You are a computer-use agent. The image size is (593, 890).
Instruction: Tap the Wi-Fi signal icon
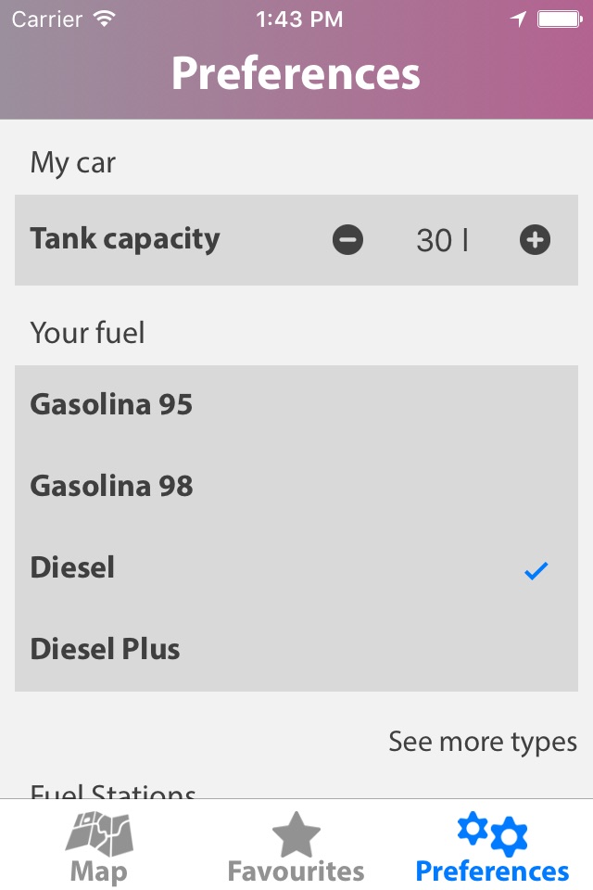pos(105,19)
